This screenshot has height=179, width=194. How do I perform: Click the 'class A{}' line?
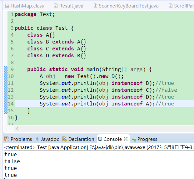41,35
